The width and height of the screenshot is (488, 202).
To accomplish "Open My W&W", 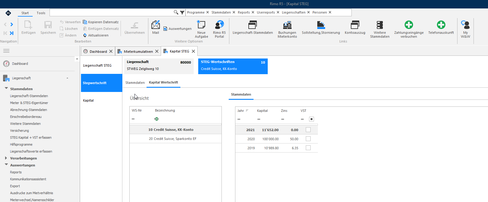I will (465, 29).
